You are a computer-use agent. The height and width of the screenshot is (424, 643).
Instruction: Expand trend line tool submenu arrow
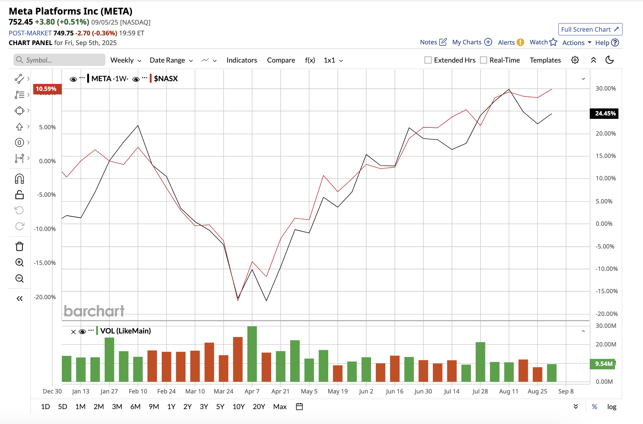click(x=28, y=78)
